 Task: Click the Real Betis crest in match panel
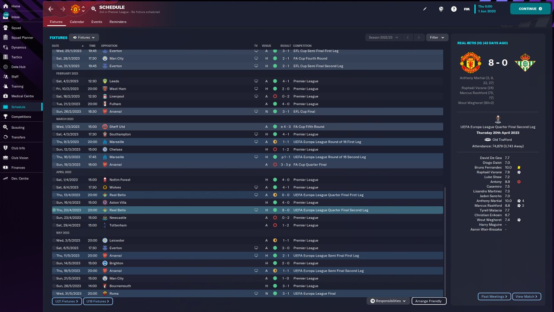coord(525,63)
